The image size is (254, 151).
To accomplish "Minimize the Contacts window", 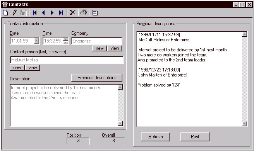I will (x=236, y=4).
